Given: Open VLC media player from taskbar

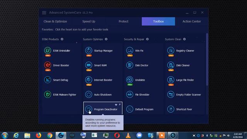Looking at the screenshot, I should [x=128, y=136].
